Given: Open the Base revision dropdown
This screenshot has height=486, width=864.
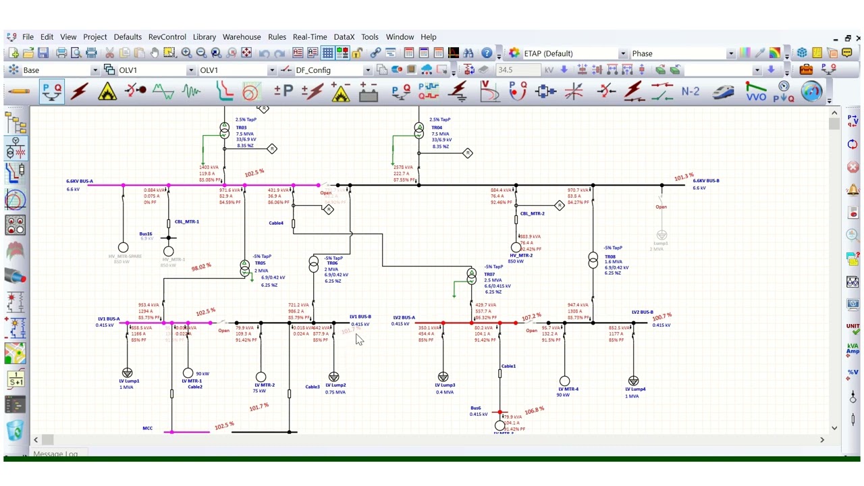Looking at the screenshot, I should (95, 70).
